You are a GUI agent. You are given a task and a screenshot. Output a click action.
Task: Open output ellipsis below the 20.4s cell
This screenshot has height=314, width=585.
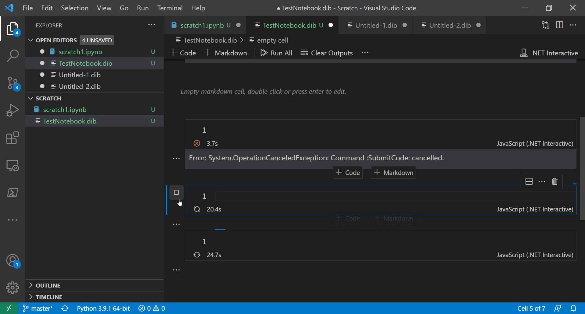coord(176,224)
